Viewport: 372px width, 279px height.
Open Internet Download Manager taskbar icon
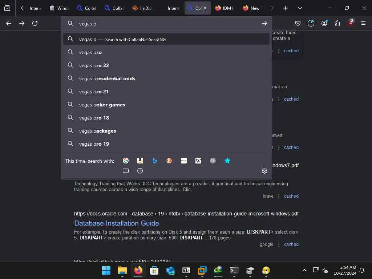218,270
